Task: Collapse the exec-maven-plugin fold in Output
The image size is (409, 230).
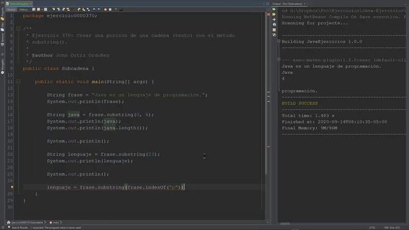Action: click(x=279, y=59)
